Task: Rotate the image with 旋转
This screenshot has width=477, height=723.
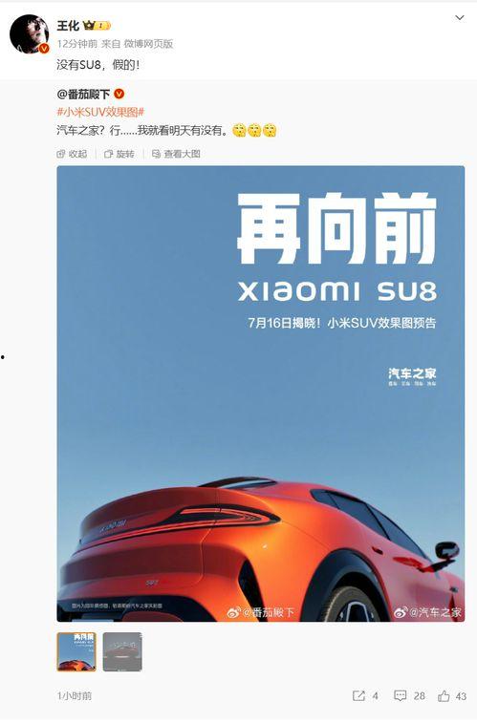Action: [x=119, y=154]
